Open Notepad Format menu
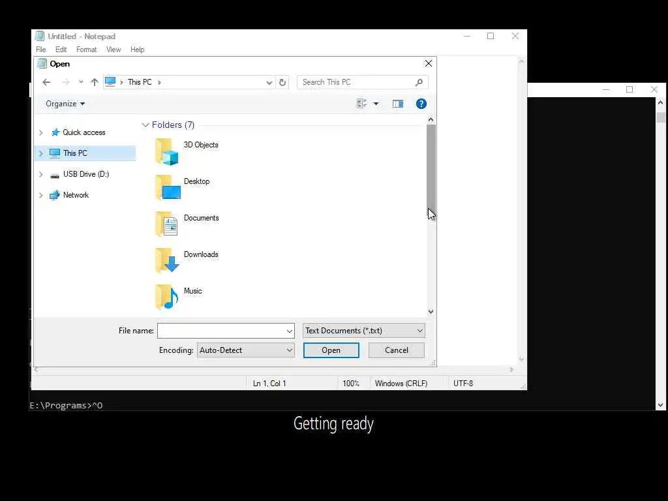Screen dimensions: 668x501 coord(87,50)
